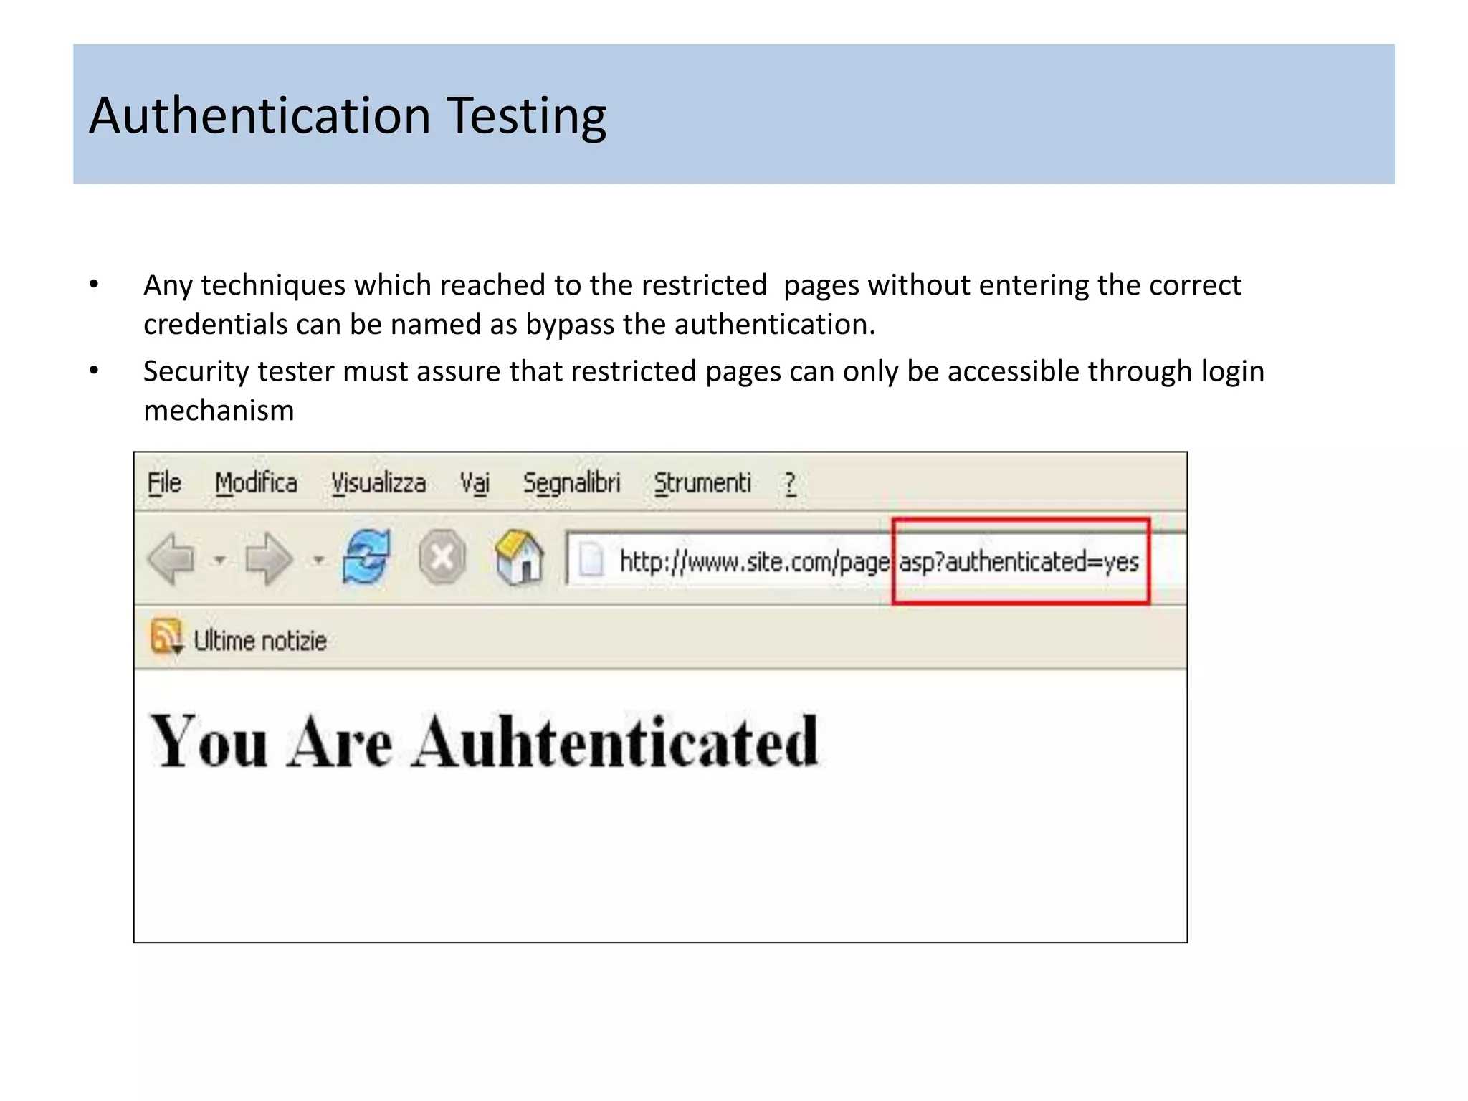The height and width of the screenshot is (1101, 1468).
Task: Click the Reload page icon
Action: [367, 557]
